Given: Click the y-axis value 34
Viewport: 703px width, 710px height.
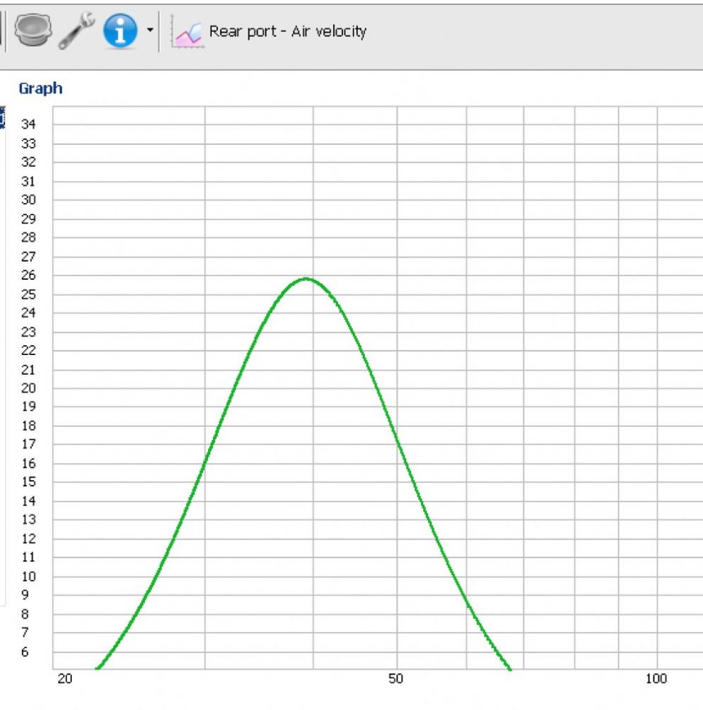Looking at the screenshot, I should point(28,124).
